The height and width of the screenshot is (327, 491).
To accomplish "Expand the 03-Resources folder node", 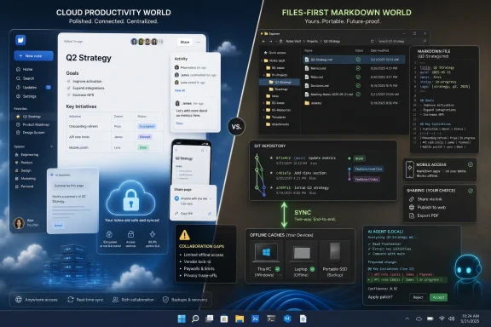I will click(x=264, y=110).
